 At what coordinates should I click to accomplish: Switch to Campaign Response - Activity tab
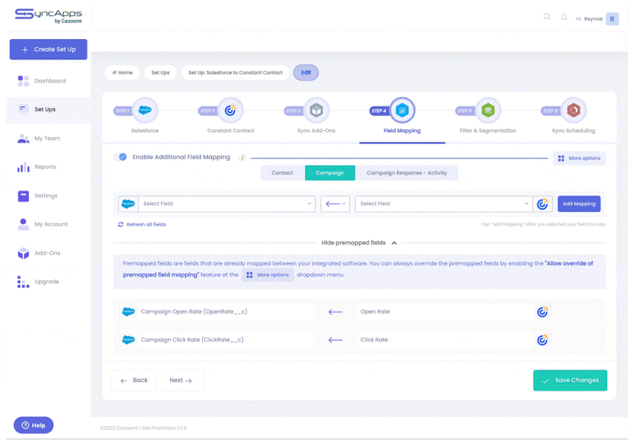(406, 173)
